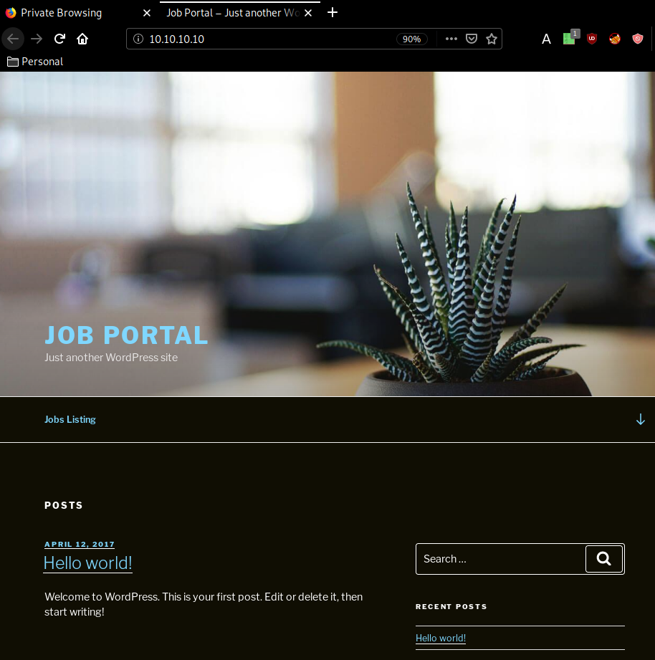The image size is (655, 660).
Task: Submit search with the magnifier button
Action: pyautogui.click(x=603, y=559)
